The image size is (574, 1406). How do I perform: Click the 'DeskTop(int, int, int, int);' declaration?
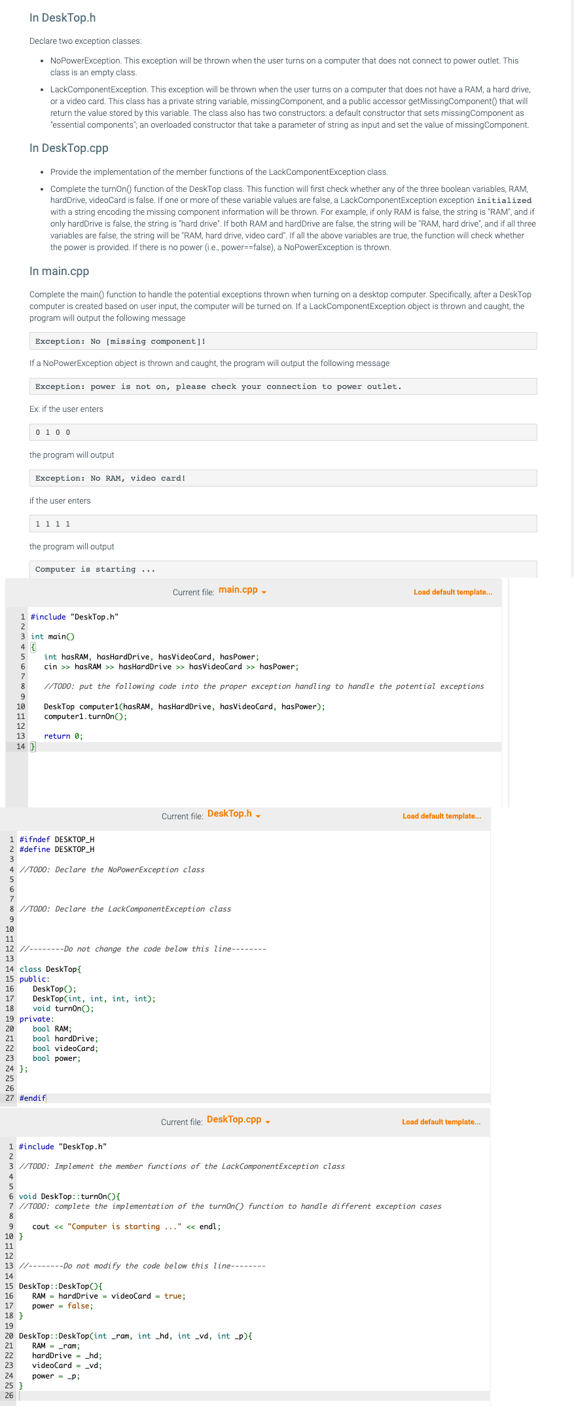[94, 999]
